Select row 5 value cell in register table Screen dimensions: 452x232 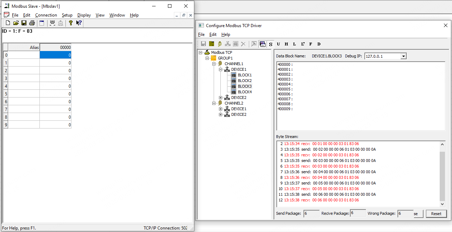click(x=55, y=94)
